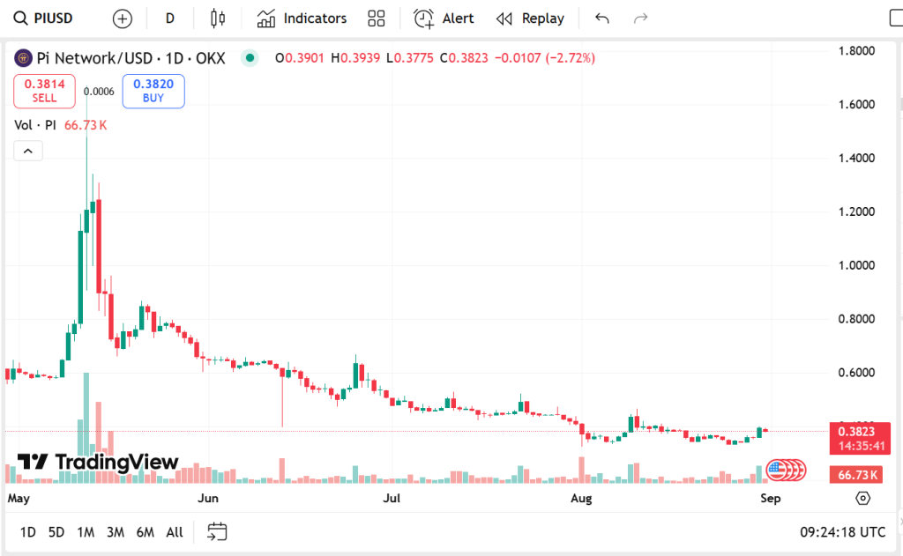Click Pi Network/USD symbol title
Viewport: 903px width, 556px height.
click(x=131, y=58)
